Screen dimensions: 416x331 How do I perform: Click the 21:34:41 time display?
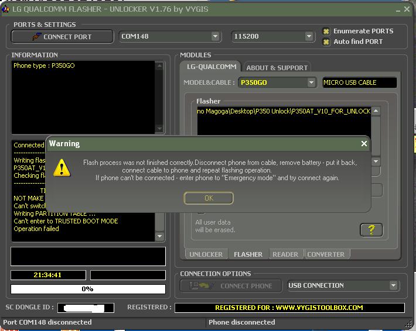point(48,275)
